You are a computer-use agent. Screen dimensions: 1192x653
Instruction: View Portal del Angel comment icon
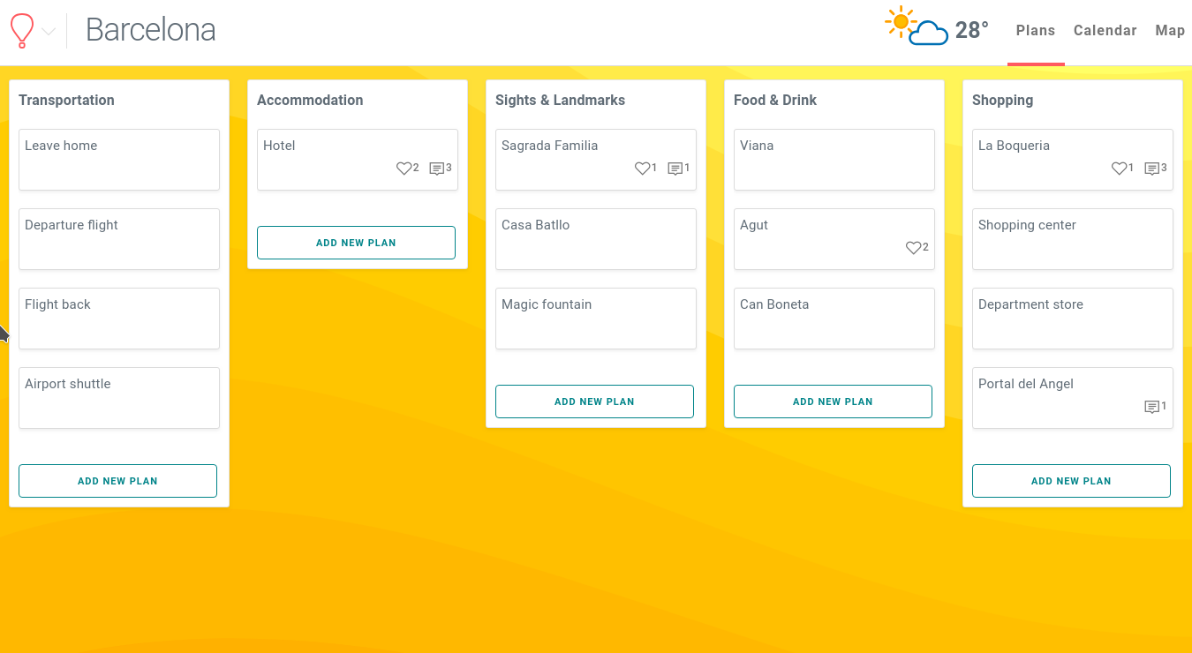point(1151,407)
